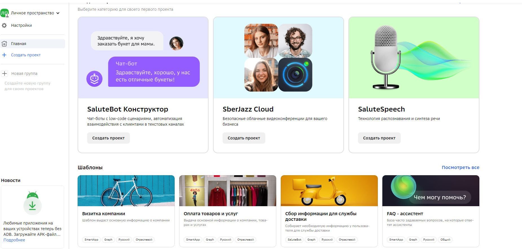The height and width of the screenshot is (249, 522).
Task: Click Общий tag on FAQ - ассистент card
Action: click(x=445, y=240)
